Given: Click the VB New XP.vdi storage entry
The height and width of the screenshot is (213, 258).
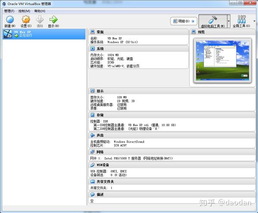Looking at the screenshot, I should coord(152,125).
